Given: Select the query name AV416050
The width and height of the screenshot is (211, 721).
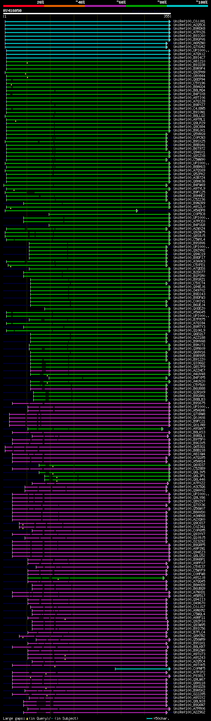Looking at the screenshot, I should [13, 11].
